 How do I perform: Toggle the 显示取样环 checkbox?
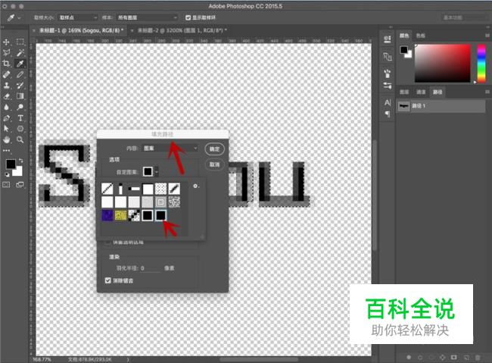pyautogui.click(x=188, y=17)
